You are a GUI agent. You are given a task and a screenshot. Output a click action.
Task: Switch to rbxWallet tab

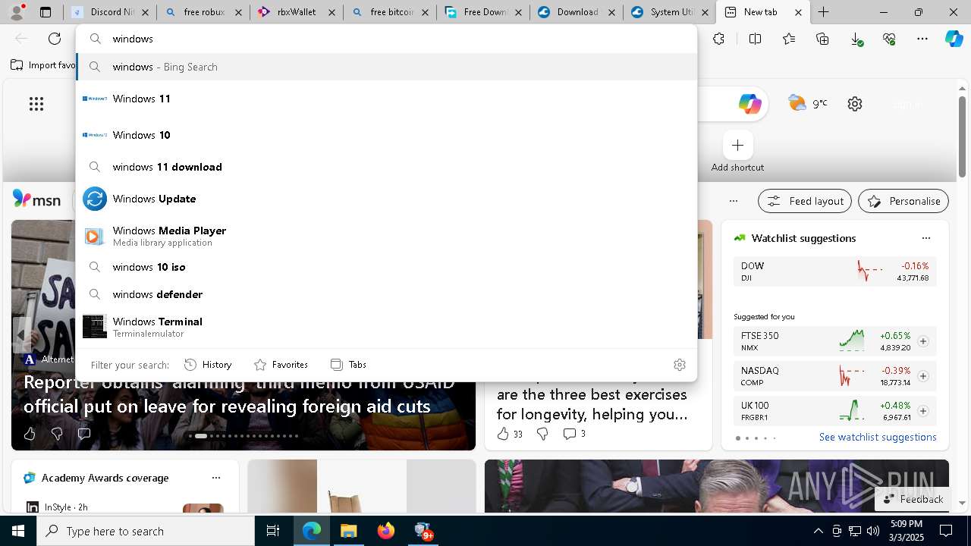(x=297, y=12)
